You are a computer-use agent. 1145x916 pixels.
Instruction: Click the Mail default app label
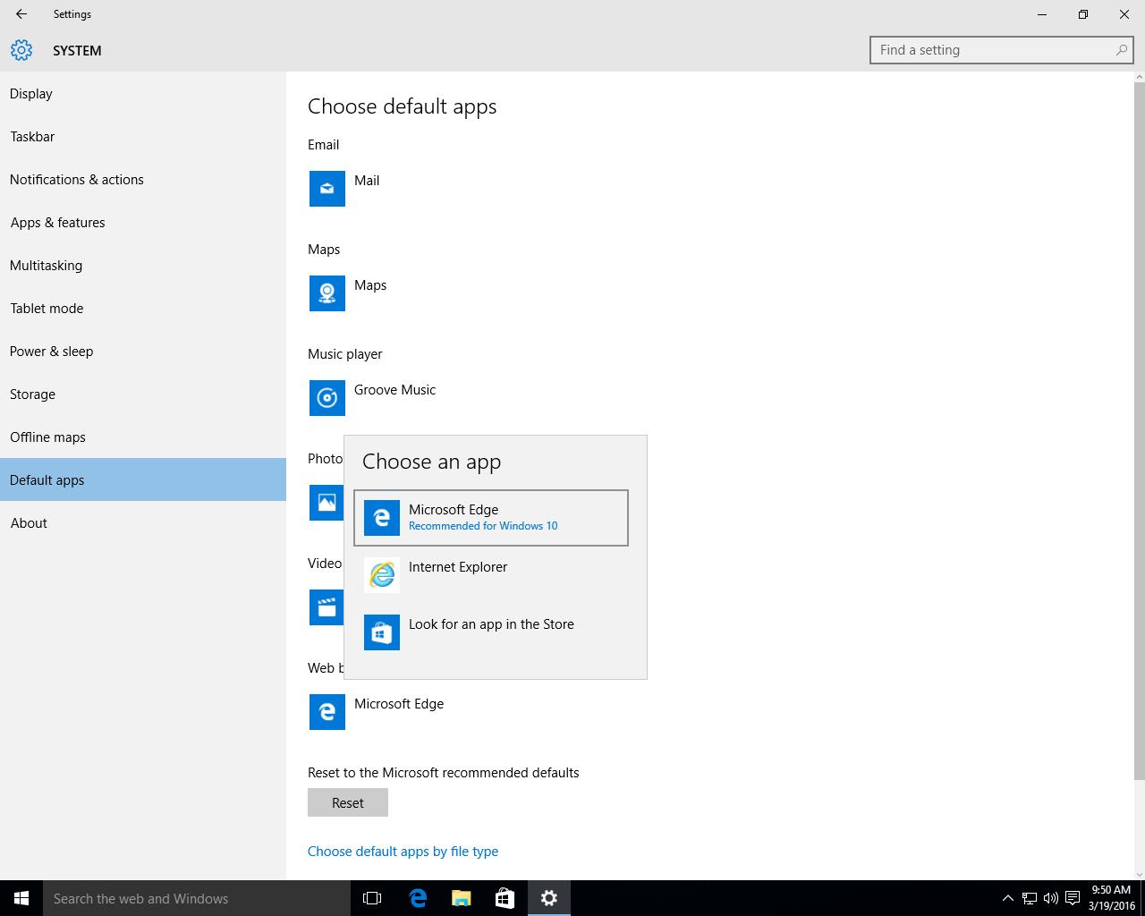coord(367,181)
